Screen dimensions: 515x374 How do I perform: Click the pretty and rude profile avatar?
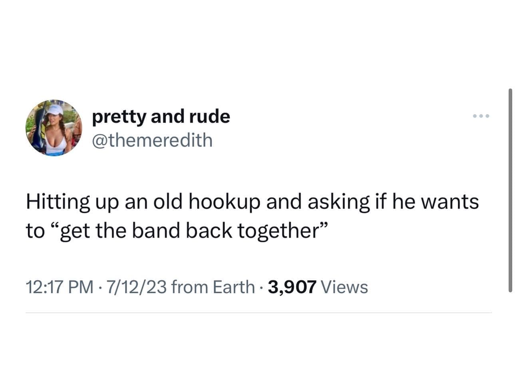54,128
